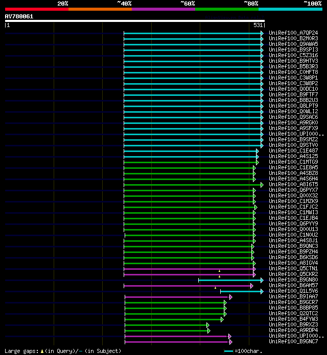Click the short cyan alignment bar for UniRef100_B9GN80

[x=230, y=281]
